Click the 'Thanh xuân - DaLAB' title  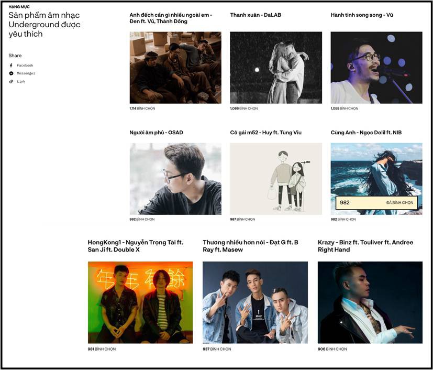click(256, 15)
